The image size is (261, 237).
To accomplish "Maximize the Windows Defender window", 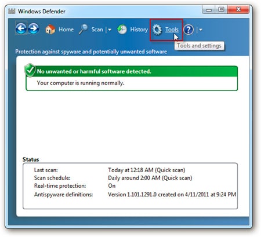I will click(221, 9).
